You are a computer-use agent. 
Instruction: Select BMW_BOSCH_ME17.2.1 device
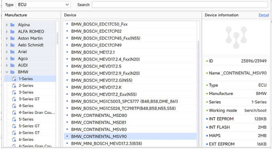[130, 52]
